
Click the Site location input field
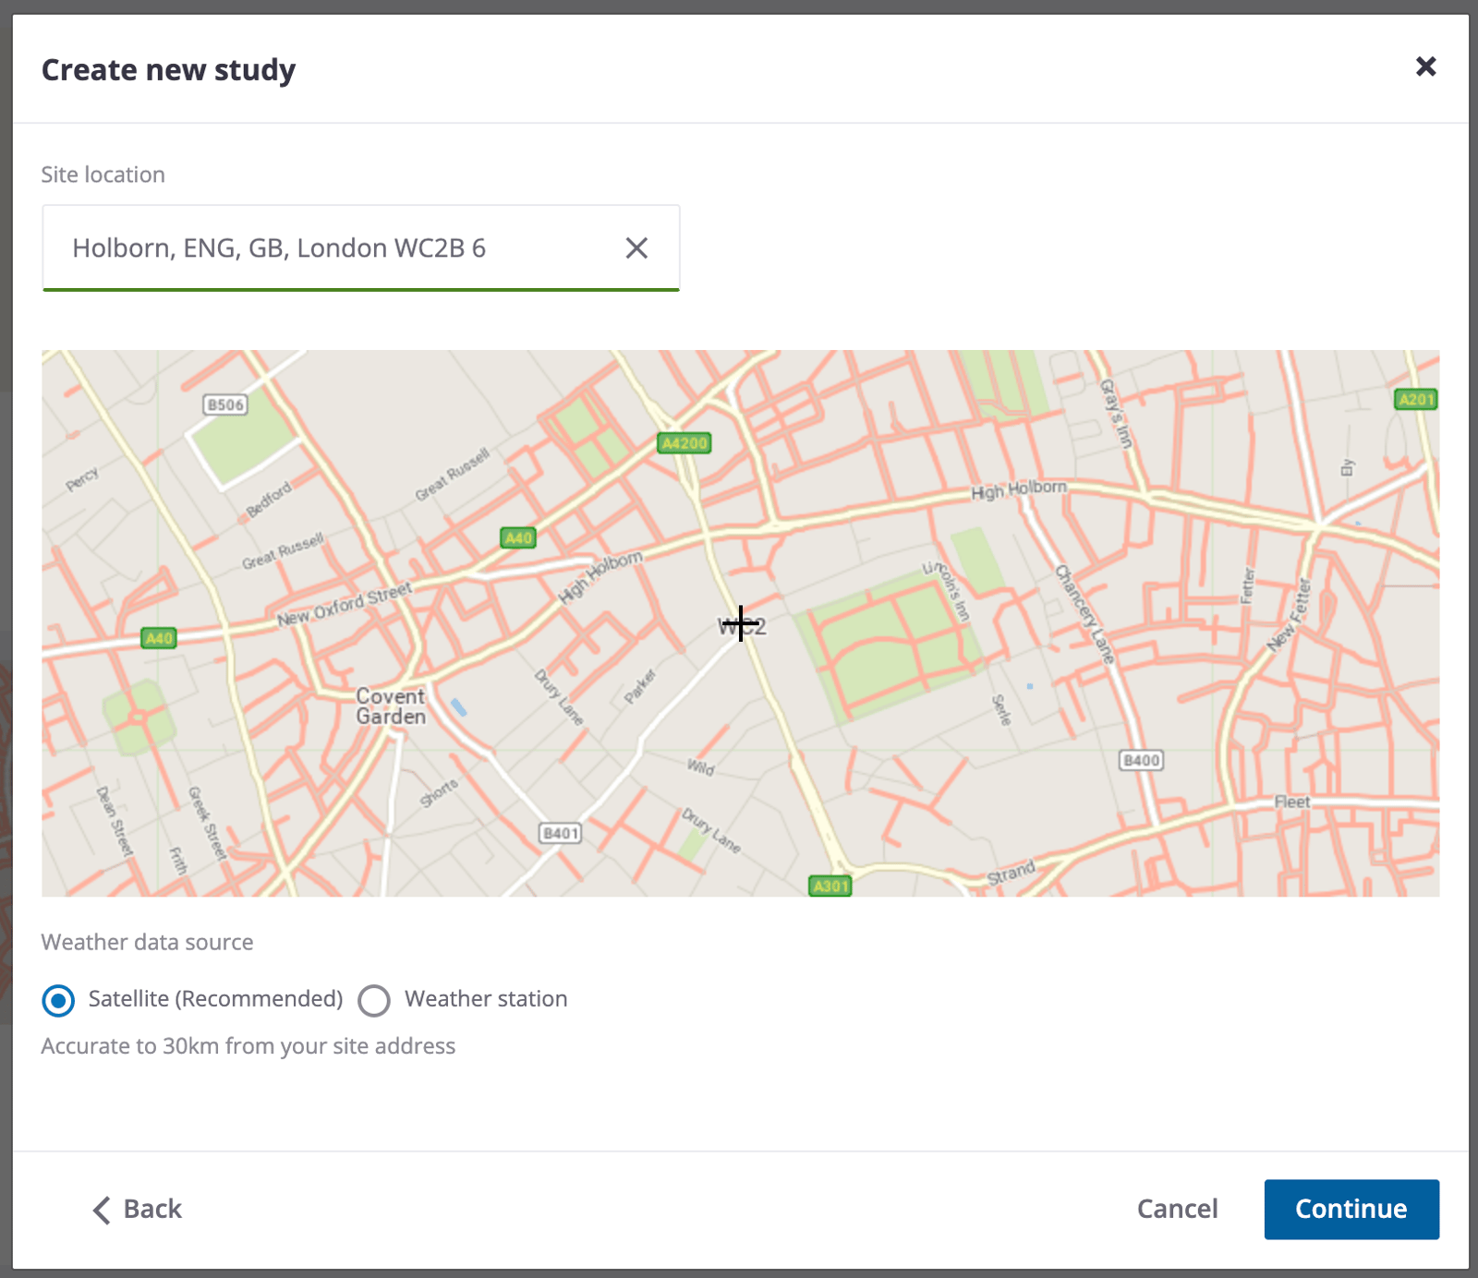click(x=361, y=248)
